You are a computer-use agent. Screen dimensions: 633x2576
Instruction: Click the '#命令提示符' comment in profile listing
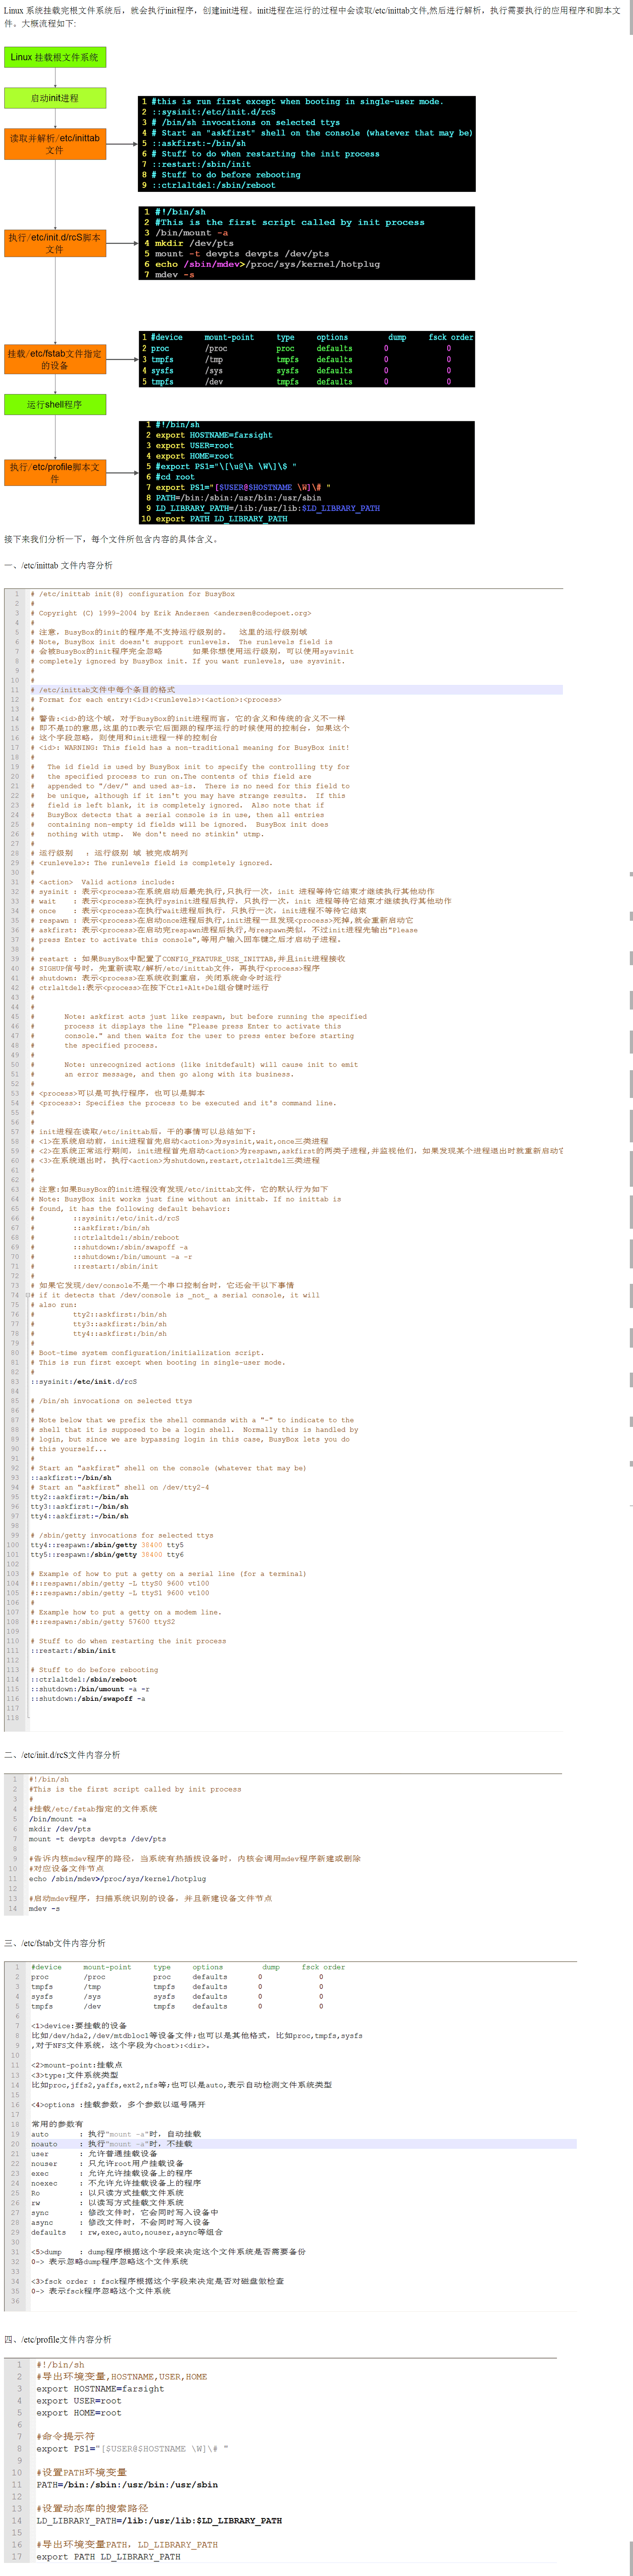(66, 2437)
